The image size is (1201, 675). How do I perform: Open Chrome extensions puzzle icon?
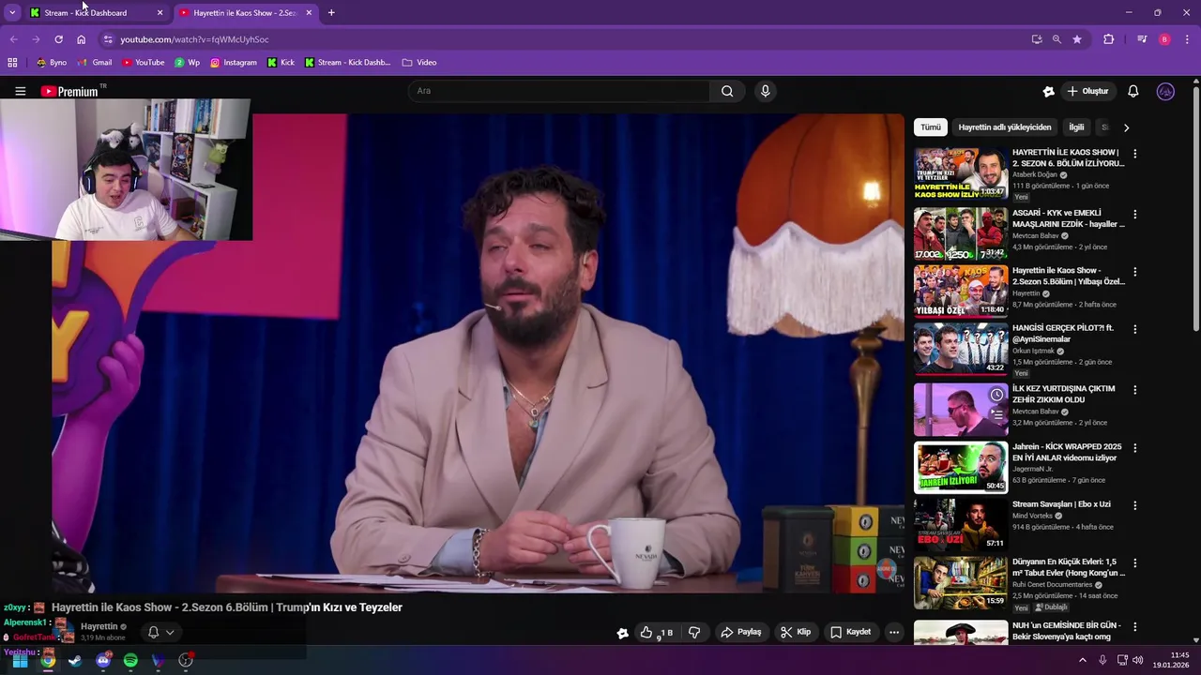pyautogui.click(x=1109, y=39)
